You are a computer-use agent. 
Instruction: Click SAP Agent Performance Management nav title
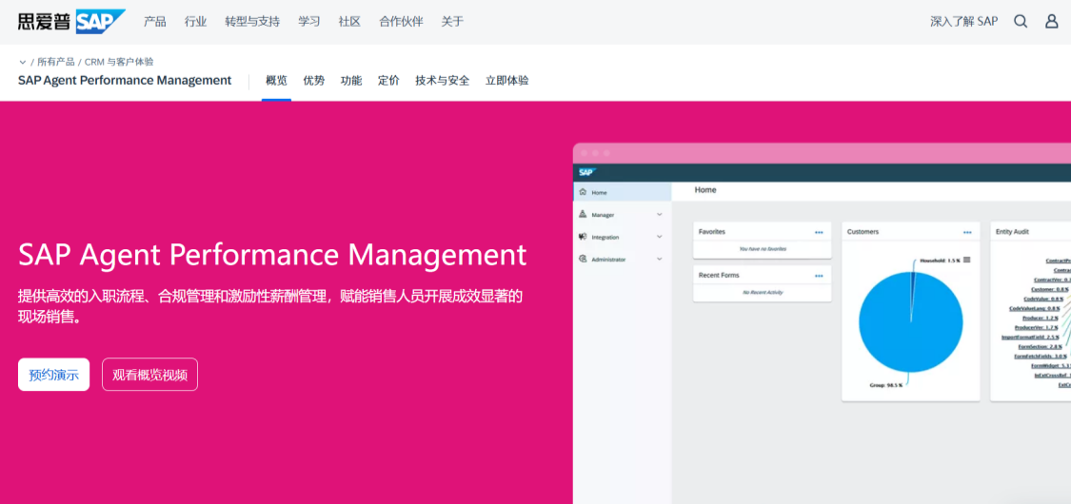pos(125,81)
